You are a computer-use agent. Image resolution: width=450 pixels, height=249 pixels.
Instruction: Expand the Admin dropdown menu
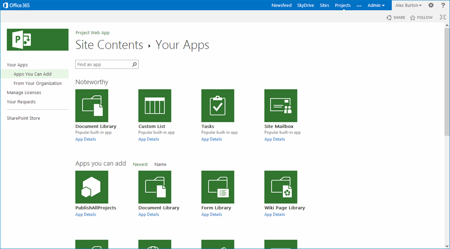[376, 5]
